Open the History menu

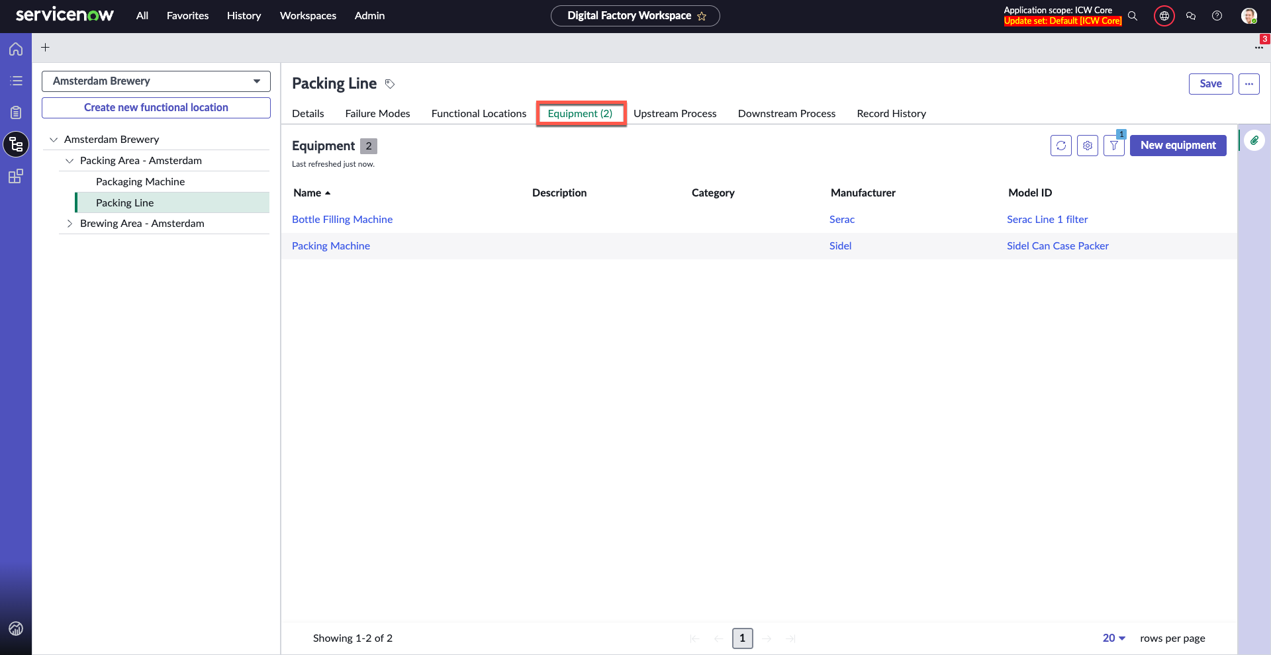(244, 16)
